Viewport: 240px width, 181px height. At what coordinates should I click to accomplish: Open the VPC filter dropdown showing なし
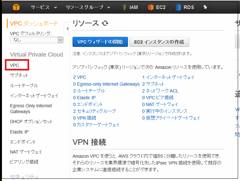pos(37,40)
